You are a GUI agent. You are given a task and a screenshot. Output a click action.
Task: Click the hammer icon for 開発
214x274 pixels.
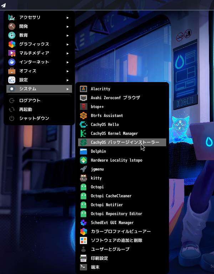[12, 26]
